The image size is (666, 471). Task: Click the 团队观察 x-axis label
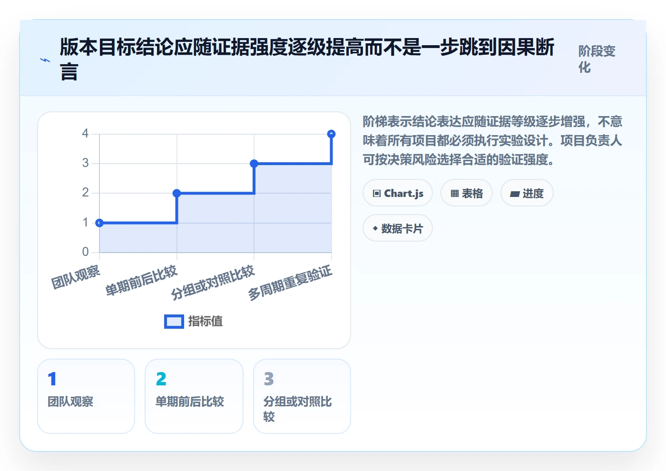click(x=76, y=277)
